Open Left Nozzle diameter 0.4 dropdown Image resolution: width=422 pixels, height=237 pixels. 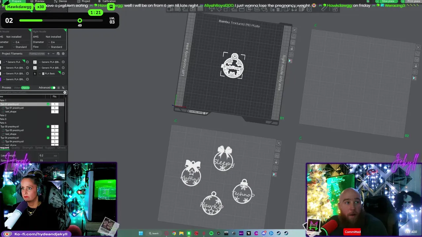tap(21, 42)
